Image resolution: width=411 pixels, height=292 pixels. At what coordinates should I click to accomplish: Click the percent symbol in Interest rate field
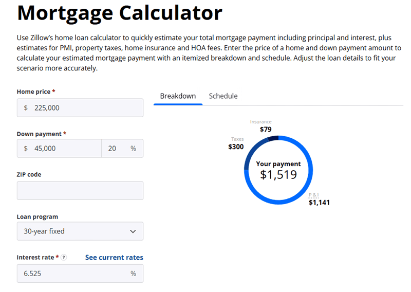[133, 273]
